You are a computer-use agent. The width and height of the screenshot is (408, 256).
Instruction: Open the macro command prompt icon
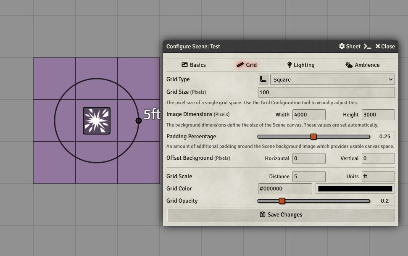pos(367,46)
